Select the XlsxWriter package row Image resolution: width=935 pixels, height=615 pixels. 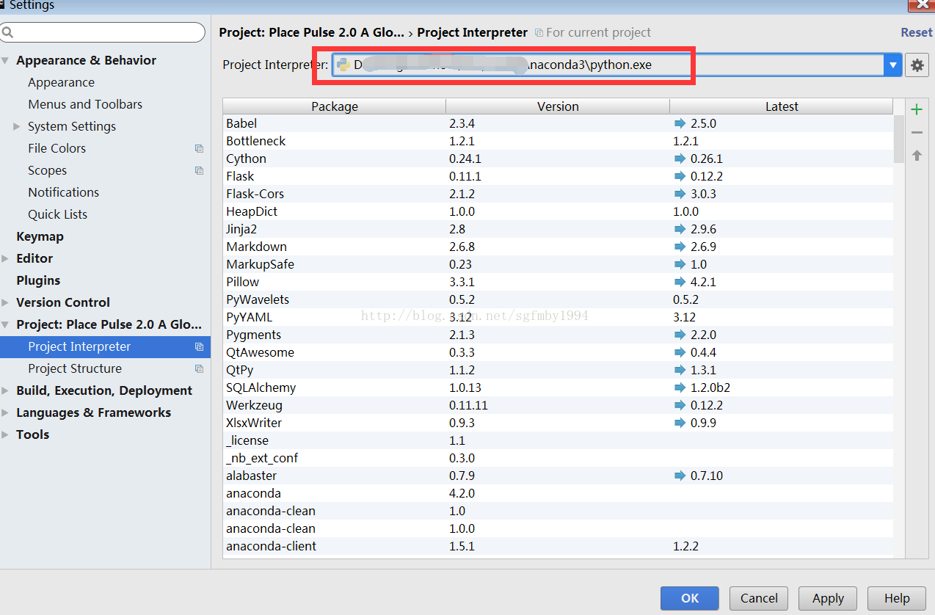click(558, 423)
